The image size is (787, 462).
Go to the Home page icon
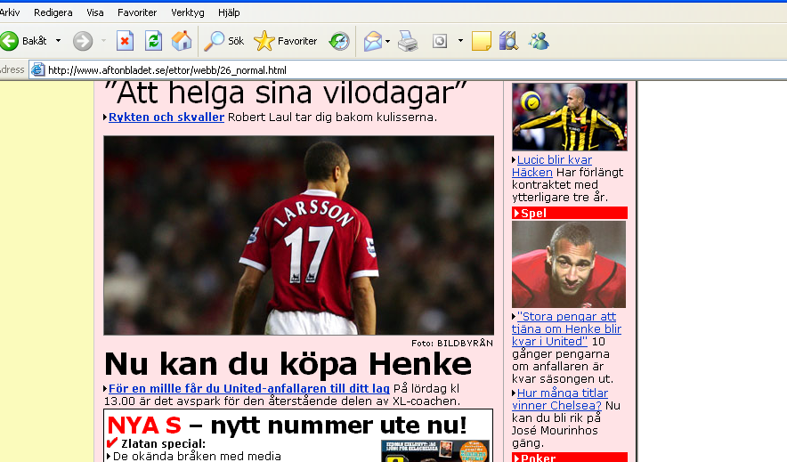pyautogui.click(x=182, y=41)
